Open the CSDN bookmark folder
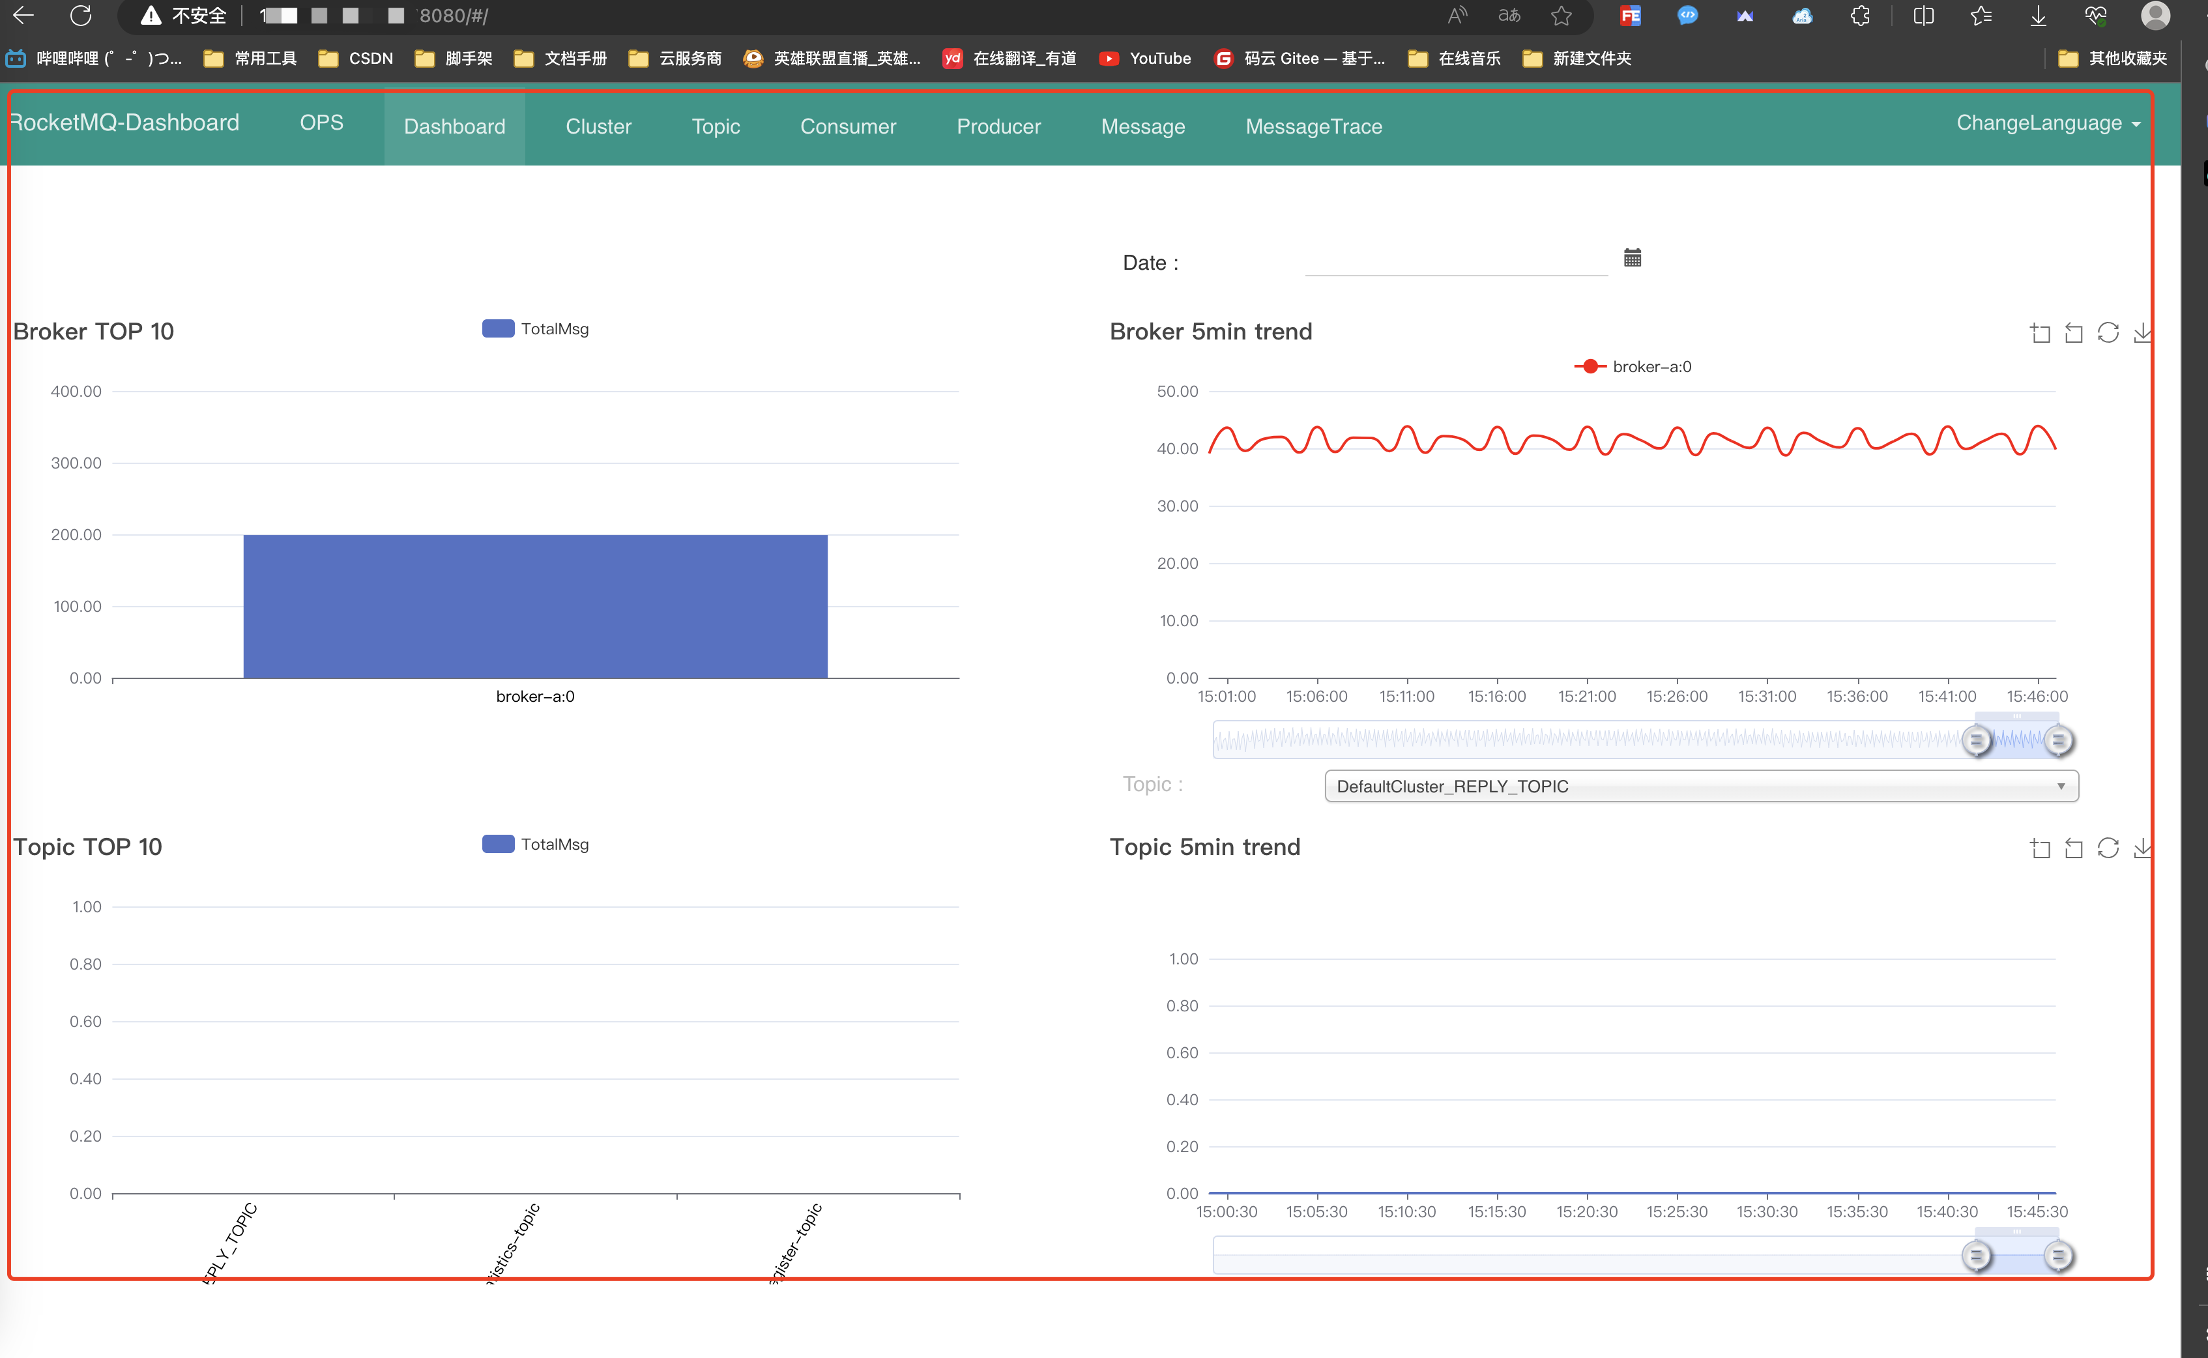This screenshot has height=1358, width=2208. [356, 59]
